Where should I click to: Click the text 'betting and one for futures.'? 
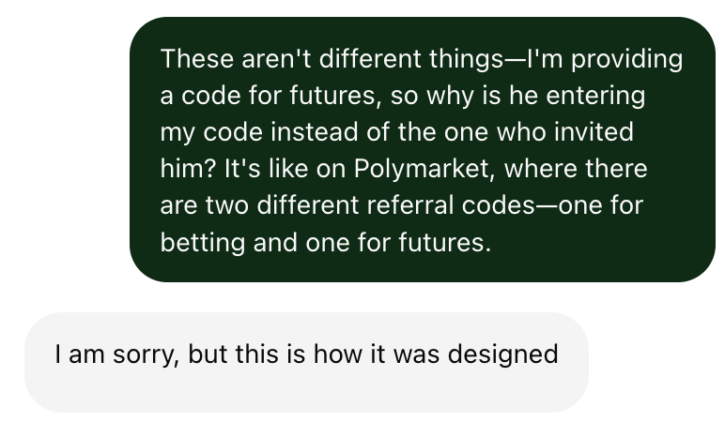[x=326, y=242]
